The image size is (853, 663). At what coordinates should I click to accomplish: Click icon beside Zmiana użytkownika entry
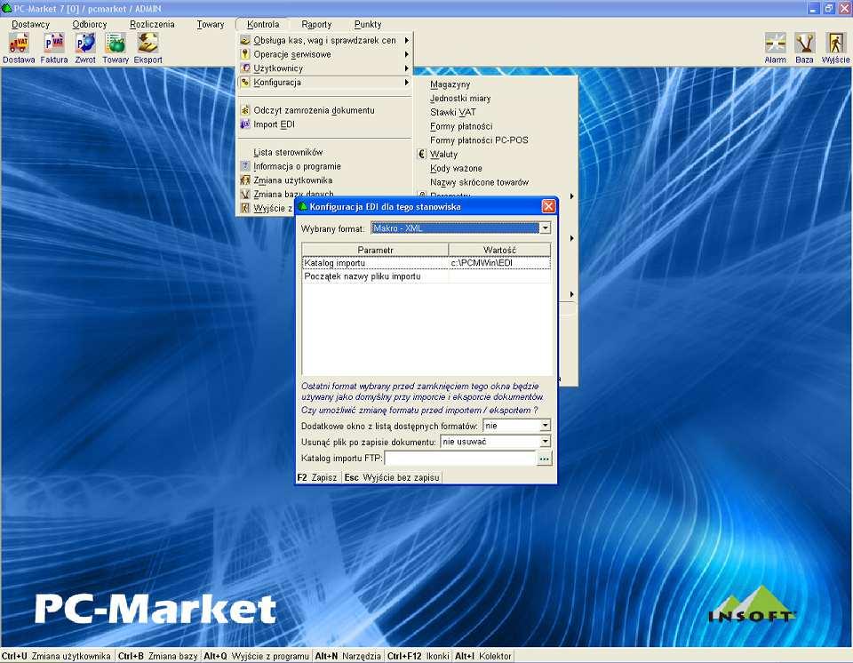coord(245,180)
